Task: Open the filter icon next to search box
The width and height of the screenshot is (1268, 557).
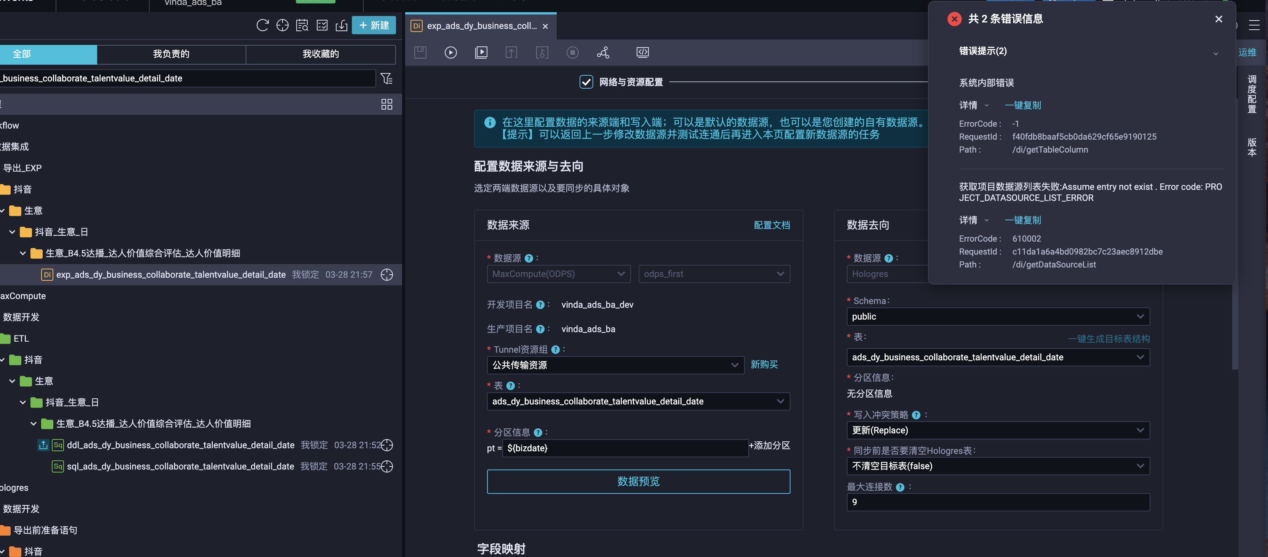Action: [387, 79]
